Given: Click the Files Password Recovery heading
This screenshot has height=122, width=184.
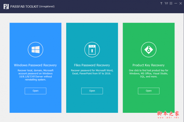Looking at the screenshot, I should [92, 65].
